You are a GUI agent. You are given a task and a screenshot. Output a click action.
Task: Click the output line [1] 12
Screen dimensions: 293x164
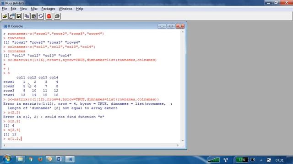pos(10,134)
